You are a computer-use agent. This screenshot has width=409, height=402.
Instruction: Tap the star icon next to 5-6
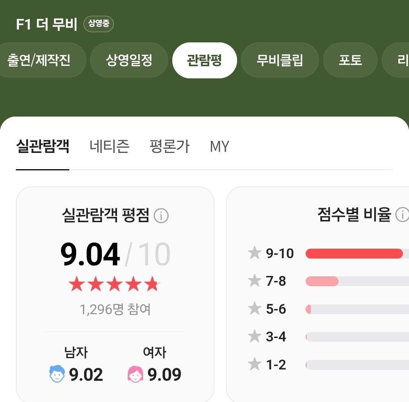click(254, 308)
